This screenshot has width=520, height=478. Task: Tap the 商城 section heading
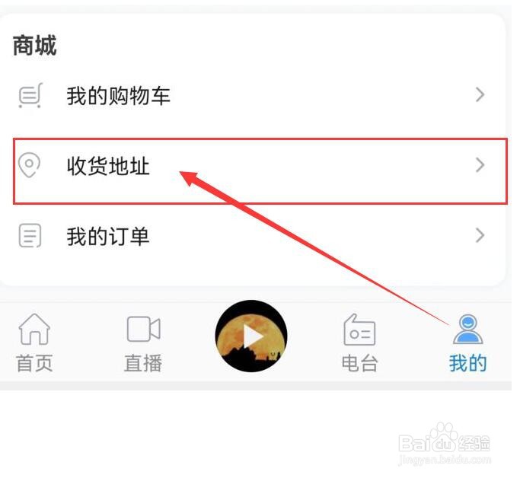34,46
